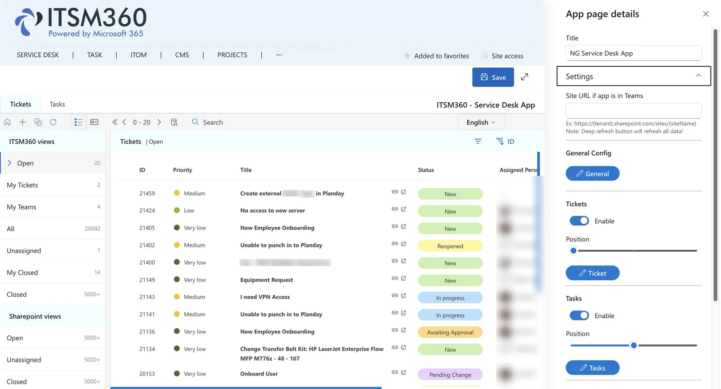Open ticket 21459 in new window

(x=404, y=192)
